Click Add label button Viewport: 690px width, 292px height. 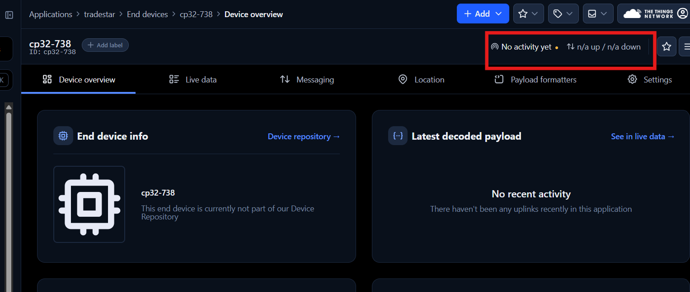105,45
